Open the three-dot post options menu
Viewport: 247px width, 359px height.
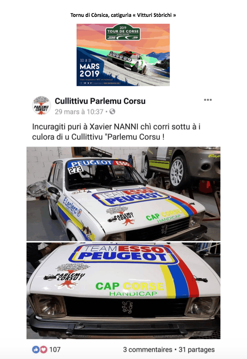point(208,100)
